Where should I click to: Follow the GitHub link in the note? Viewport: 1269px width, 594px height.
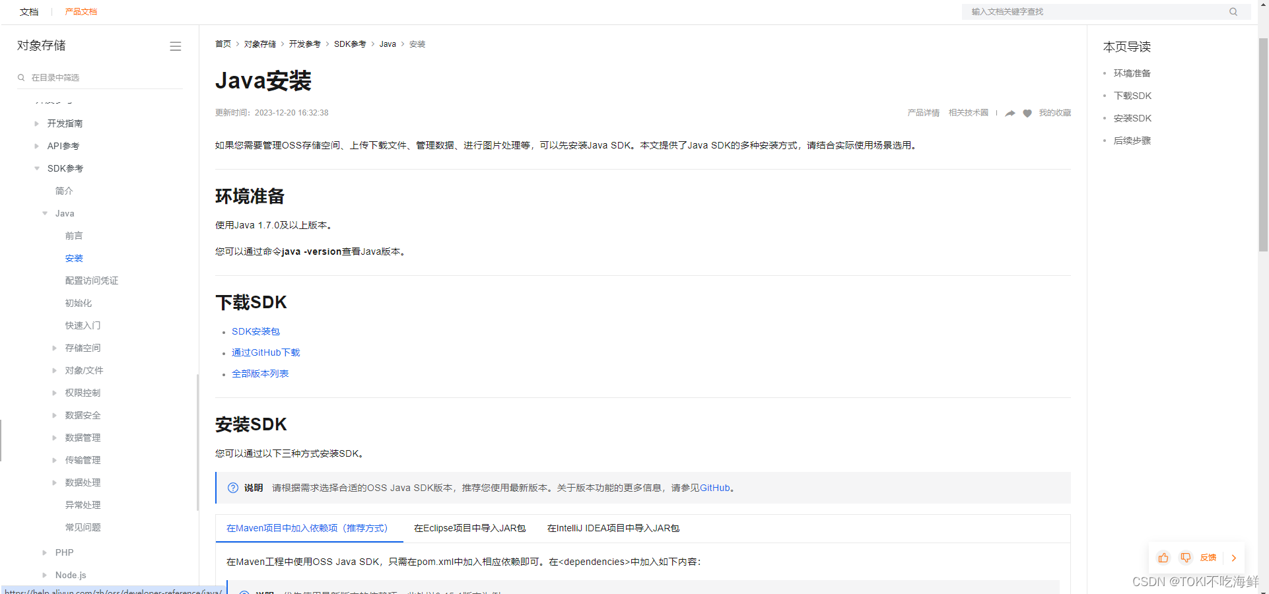click(715, 488)
